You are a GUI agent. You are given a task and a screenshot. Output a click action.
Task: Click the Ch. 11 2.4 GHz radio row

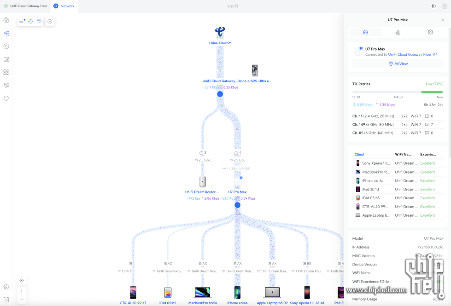[x=398, y=116]
